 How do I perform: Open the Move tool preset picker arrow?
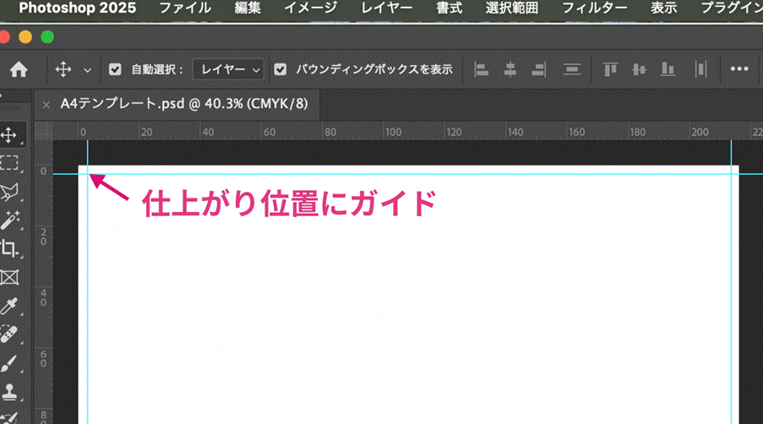(x=87, y=70)
